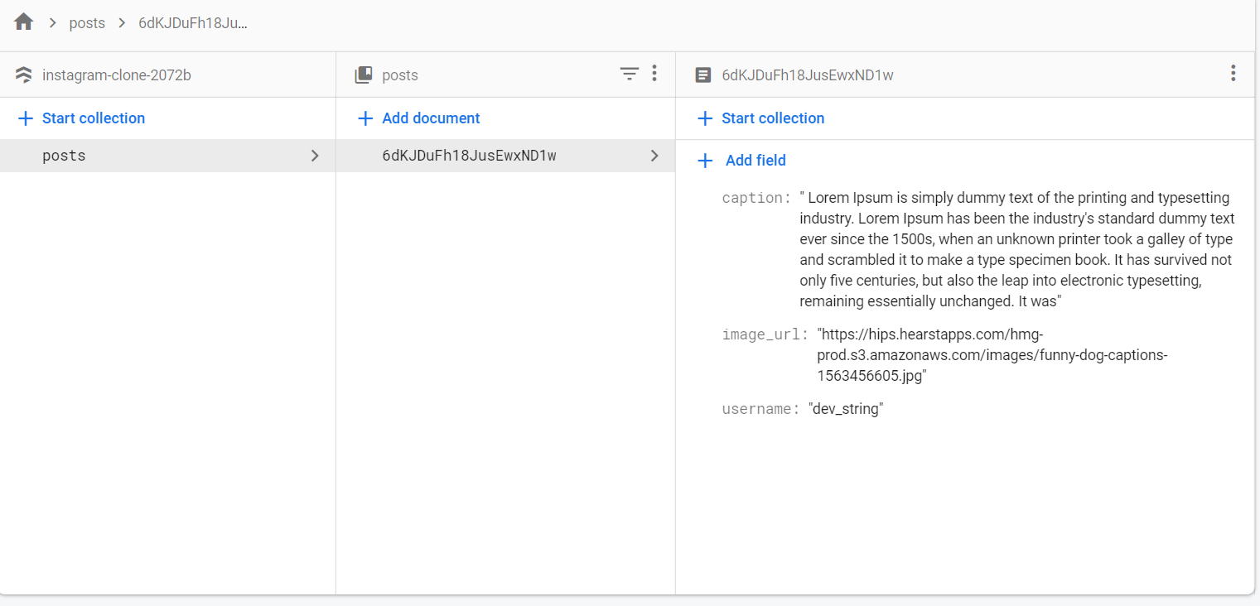Click the collection icon beside posts header
The width and height of the screenshot is (1260, 606).
point(364,75)
